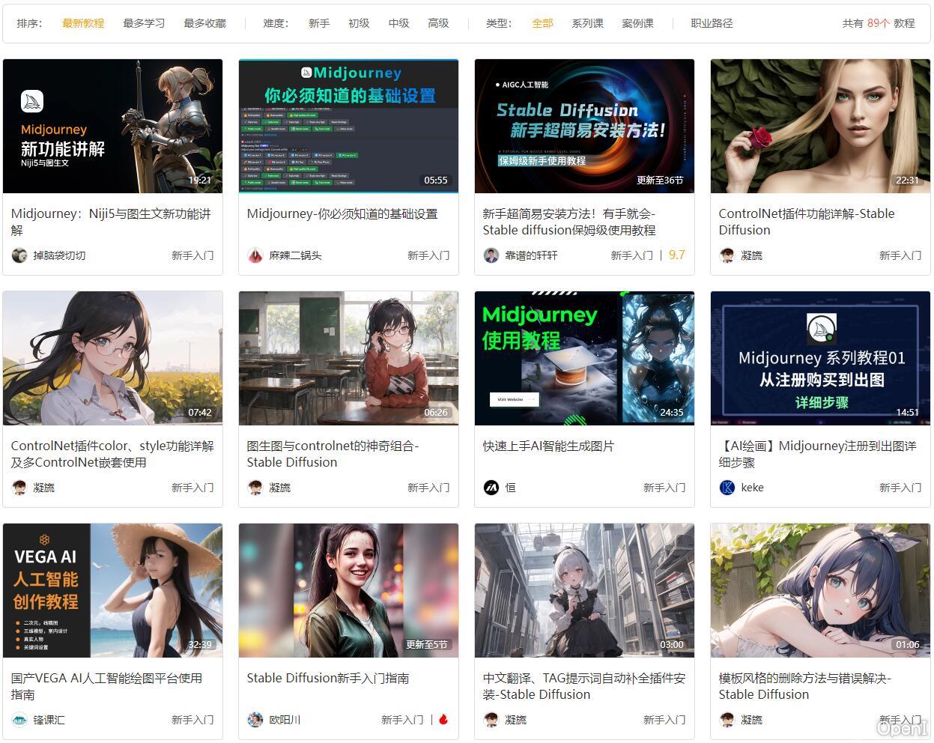The image size is (934, 743).
Task: Sort by 最多收藏
Action: click(x=204, y=23)
